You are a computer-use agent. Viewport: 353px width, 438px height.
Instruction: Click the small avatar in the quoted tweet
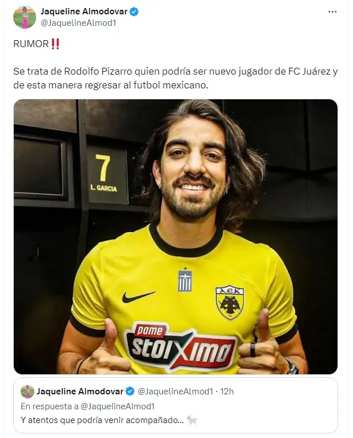[x=28, y=392]
